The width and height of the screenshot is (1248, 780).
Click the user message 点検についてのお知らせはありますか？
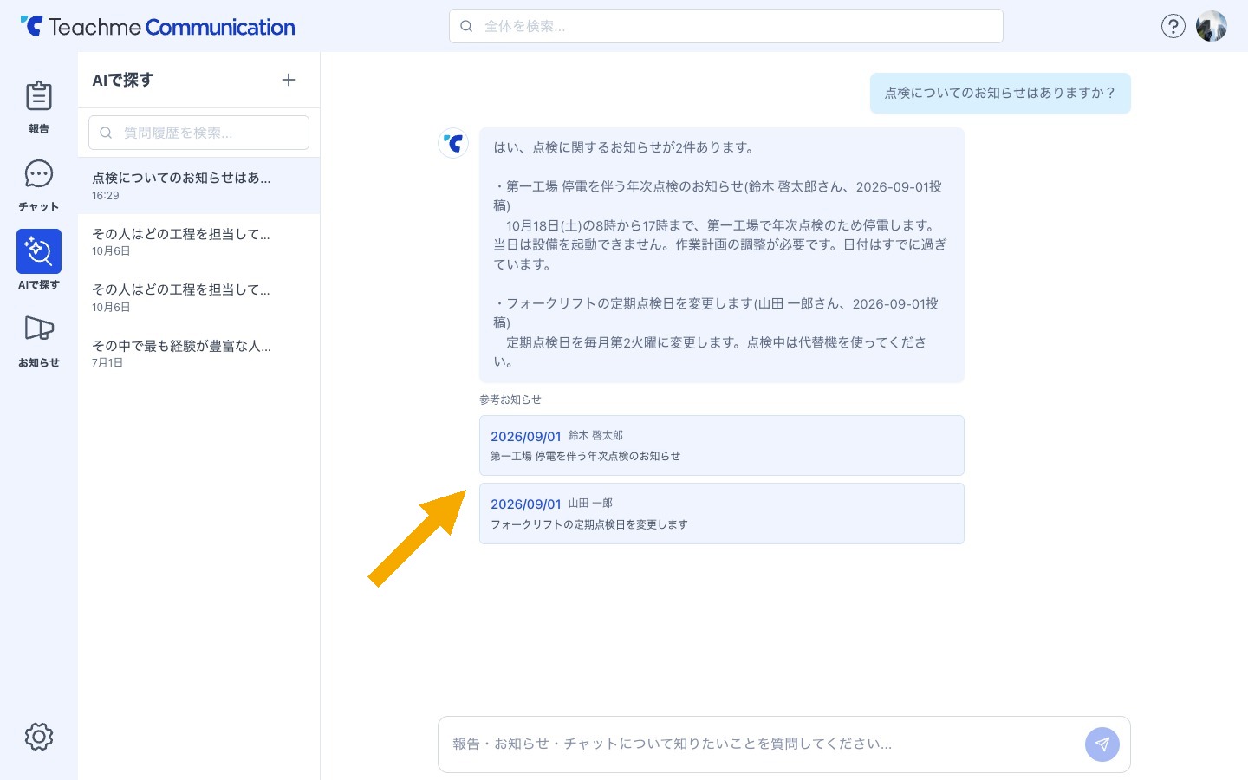tap(1000, 93)
